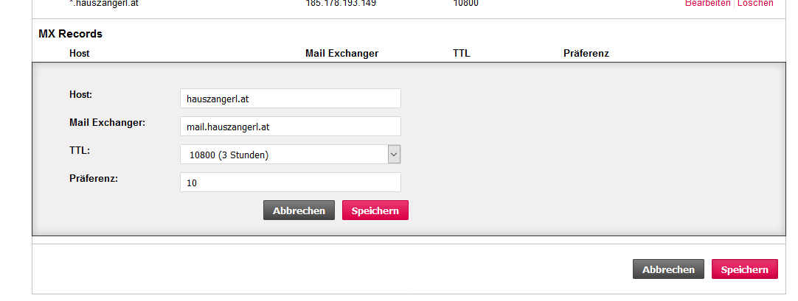Click the Host column header under MX Records
Screen dimensions: 798x301
(80, 54)
